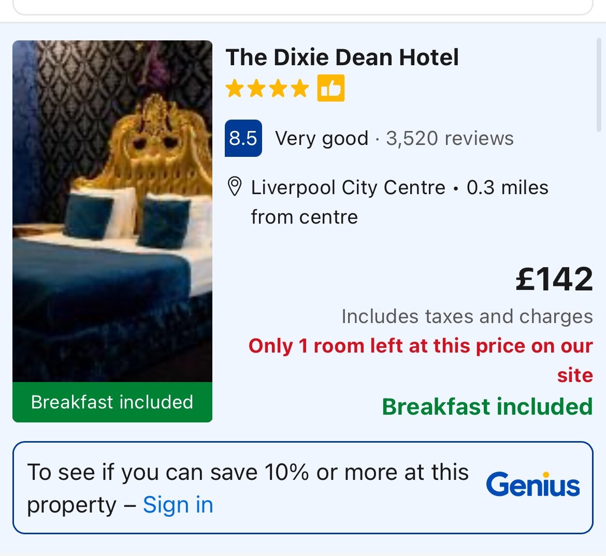Screen dimensions: 606x556
Task: Tap the first yellow rating star
Action: (x=234, y=89)
